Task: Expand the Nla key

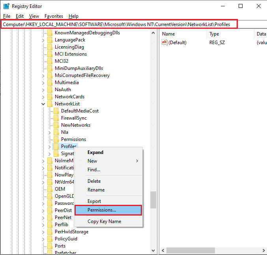Action: 50,133
